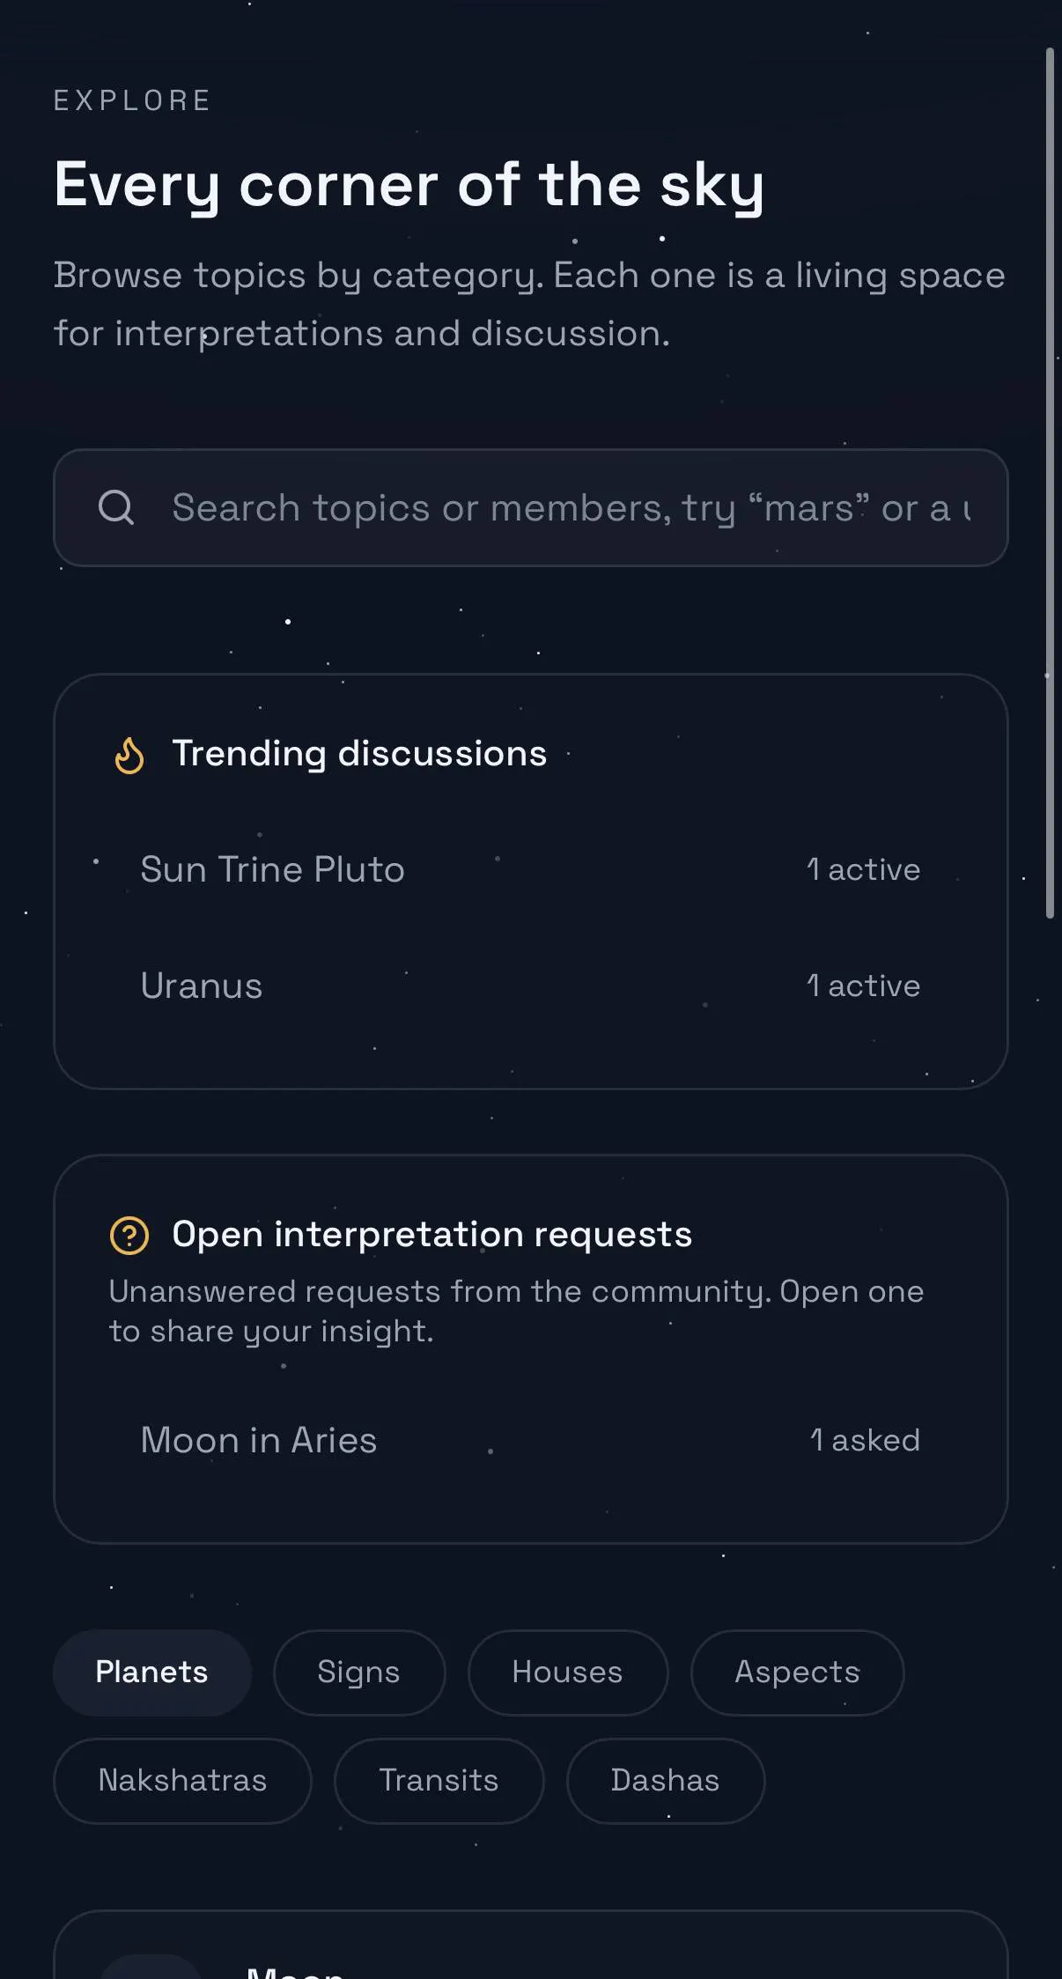Click the '1 active' count for Sun Trine Pluto
This screenshot has width=1062, height=1979.
[864, 869]
